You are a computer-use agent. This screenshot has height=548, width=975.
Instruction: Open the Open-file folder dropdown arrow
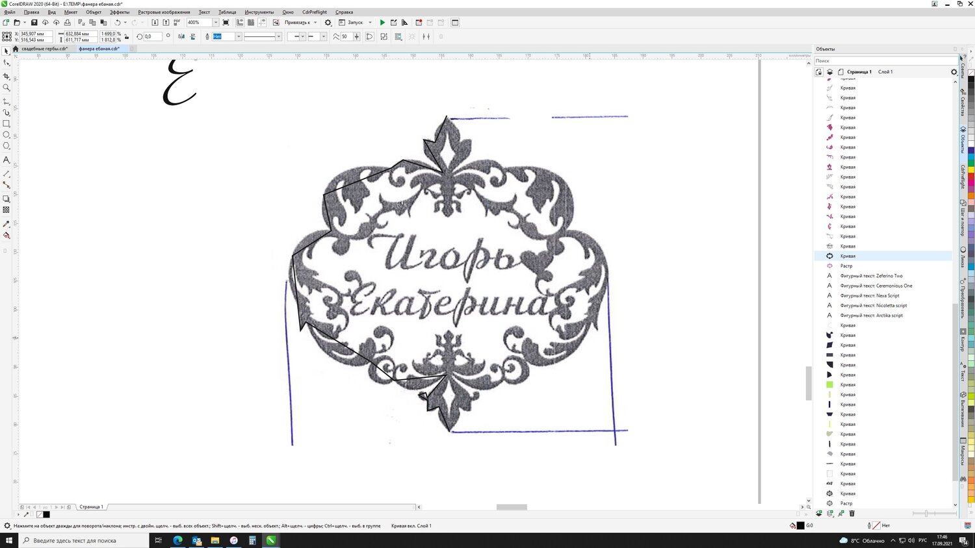pos(25,22)
